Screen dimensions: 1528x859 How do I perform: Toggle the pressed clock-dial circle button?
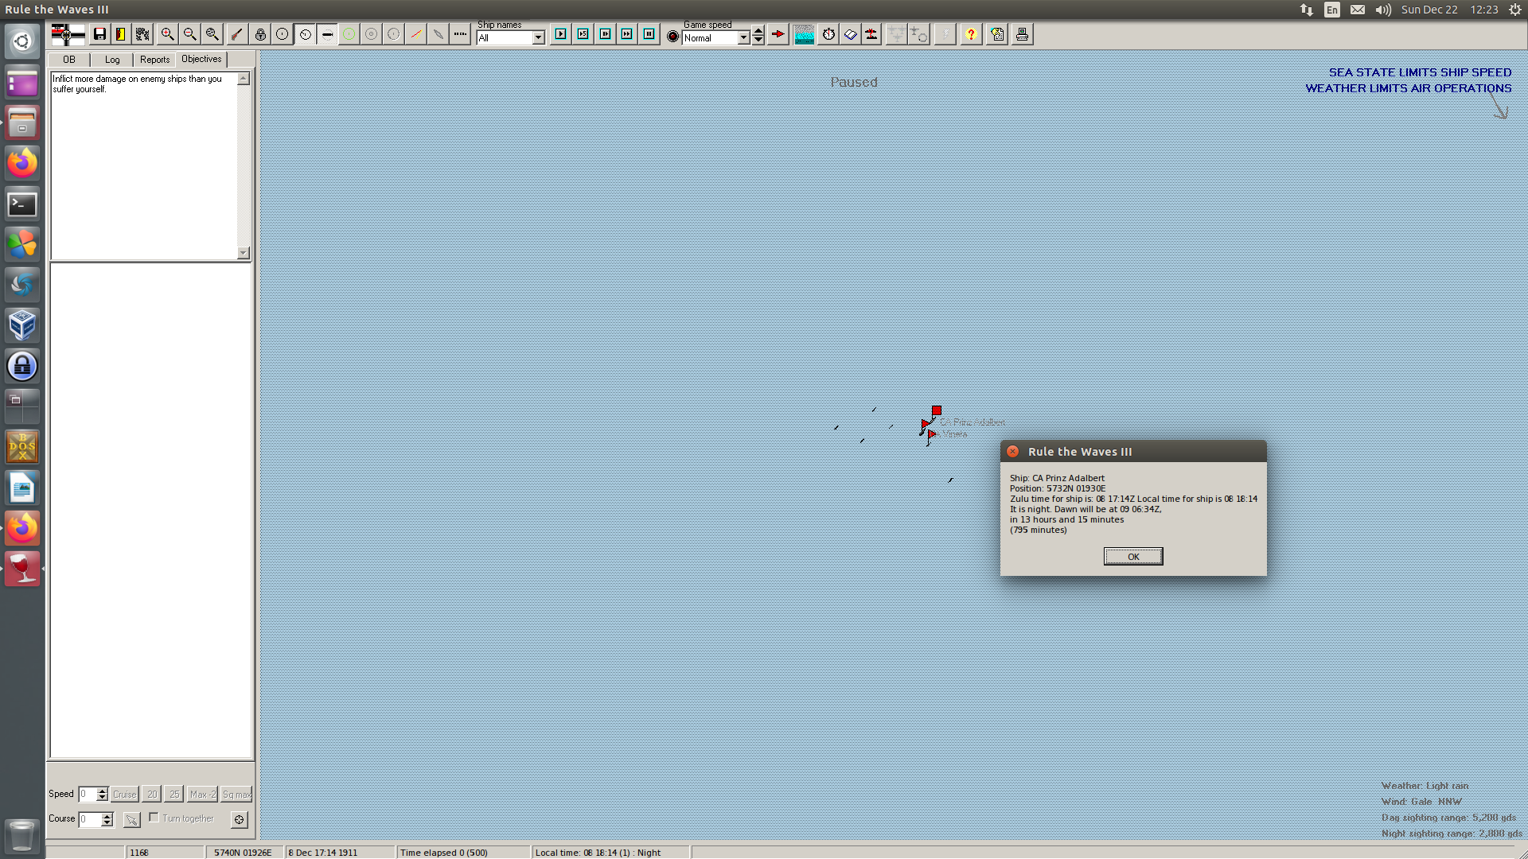(306, 34)
